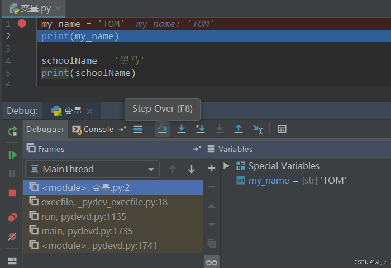The image size is (391, 268).
Task: Select the Special Variables row
Action: click(278, 166)
